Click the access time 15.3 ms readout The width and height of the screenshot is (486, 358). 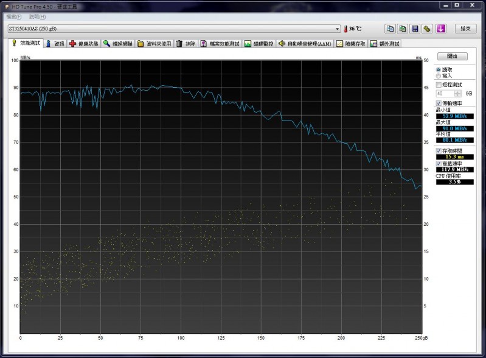point(455,156)
